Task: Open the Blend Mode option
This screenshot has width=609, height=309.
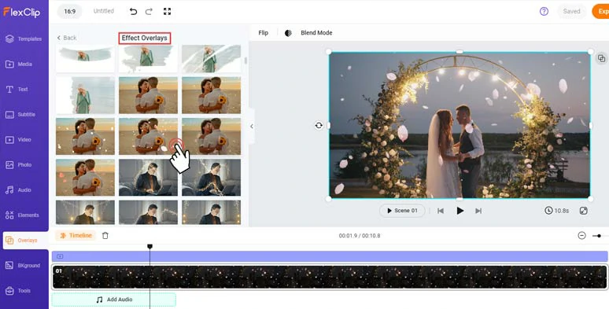Action: [x=316, y=33]
